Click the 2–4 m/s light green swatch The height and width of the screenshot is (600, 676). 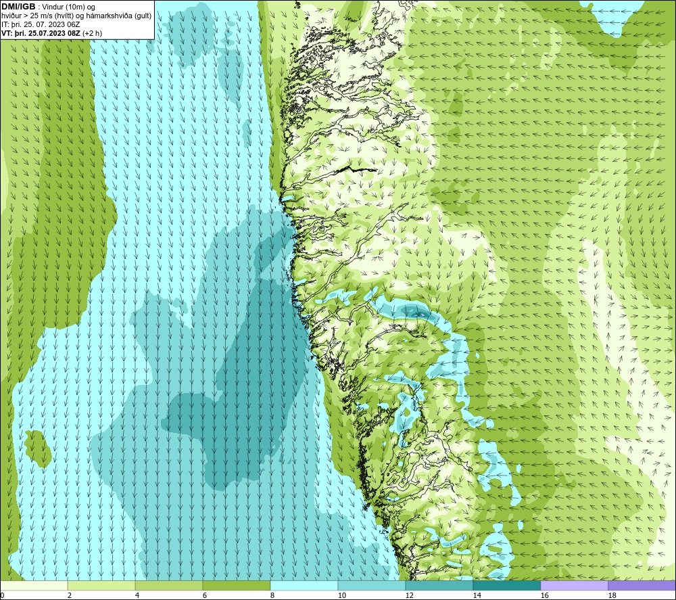tap(101, 585)
